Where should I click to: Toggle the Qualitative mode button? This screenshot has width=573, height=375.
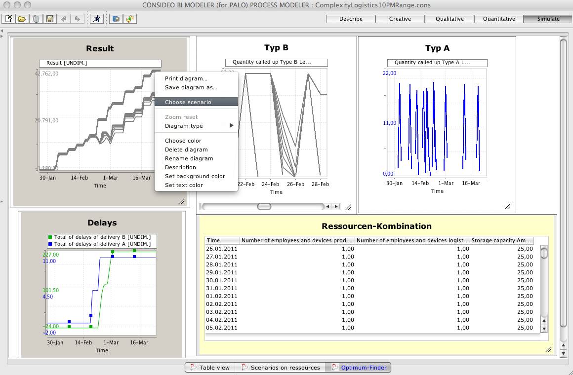[x=450, y=19]
